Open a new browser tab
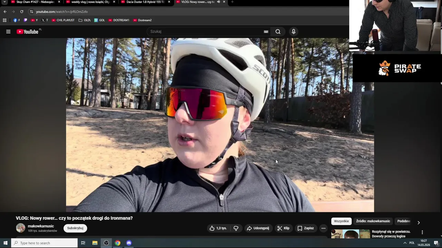The width and height of the screenshot is (442, 248). (232, 2)
